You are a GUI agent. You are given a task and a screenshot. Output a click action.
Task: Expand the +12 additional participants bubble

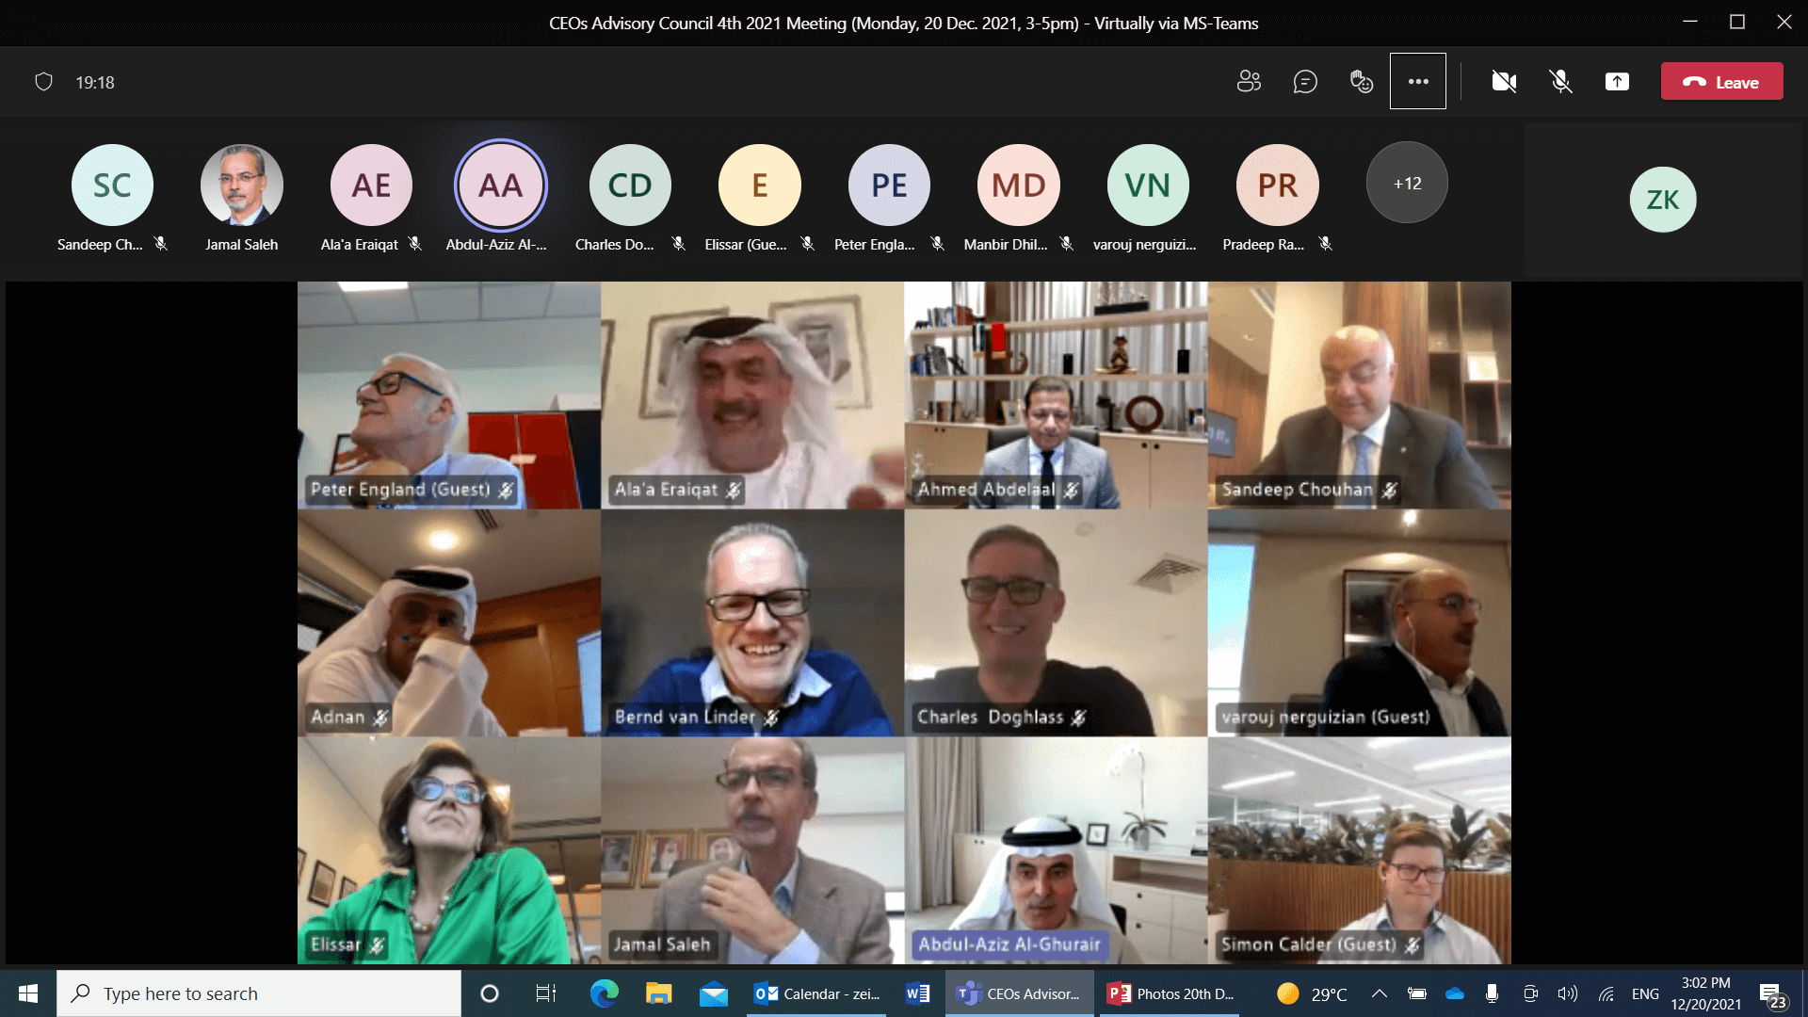[x=1407, y=184]
